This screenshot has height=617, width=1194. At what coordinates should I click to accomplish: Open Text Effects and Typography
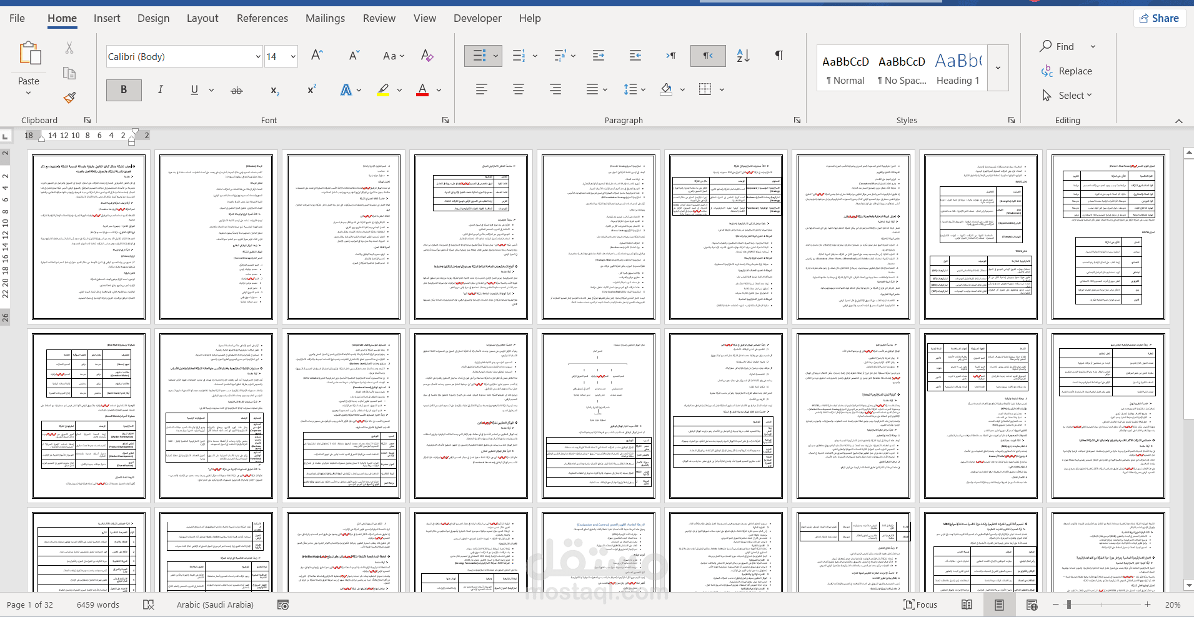coord(346,90)
